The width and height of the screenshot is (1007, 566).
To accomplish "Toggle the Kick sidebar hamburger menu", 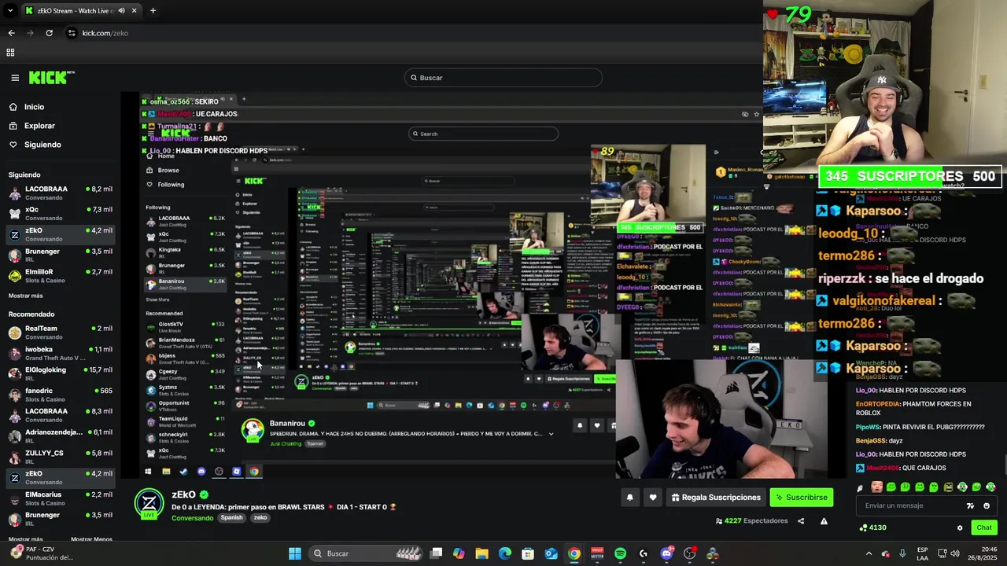I will pos(15,78).
